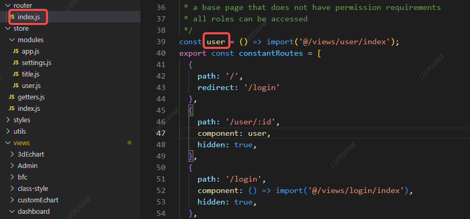
Task: Open index.js under the router folder
Action: [x=29, y=17]
